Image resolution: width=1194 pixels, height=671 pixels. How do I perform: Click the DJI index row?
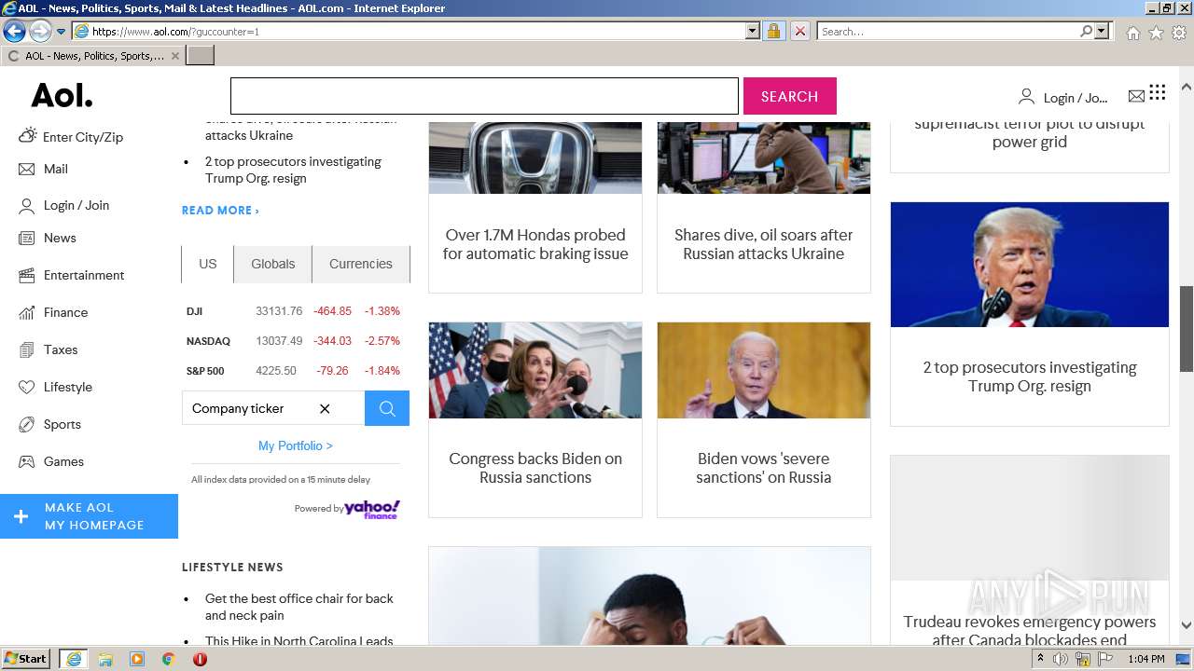pyautogui.click(x=294, y=311)
